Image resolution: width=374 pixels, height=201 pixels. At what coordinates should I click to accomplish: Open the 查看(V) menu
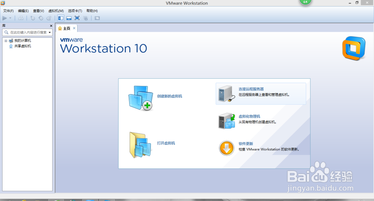tap(39, 11)
